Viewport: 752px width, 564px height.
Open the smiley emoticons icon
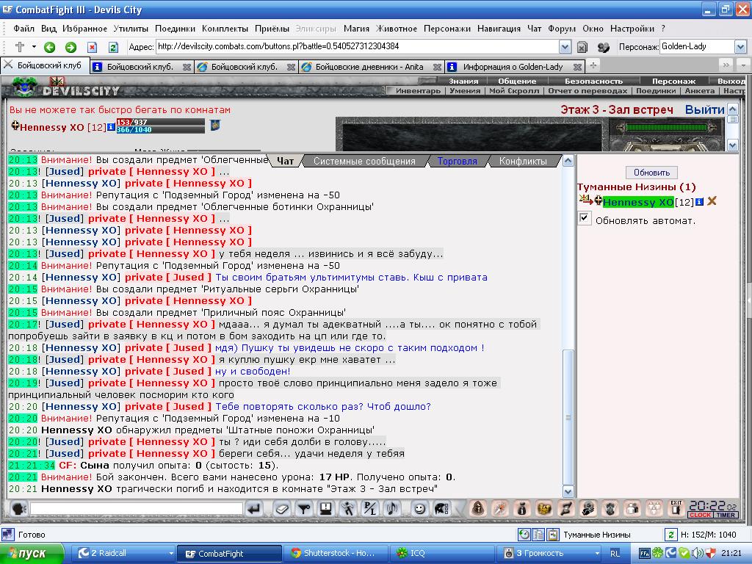tap(419, 508)
